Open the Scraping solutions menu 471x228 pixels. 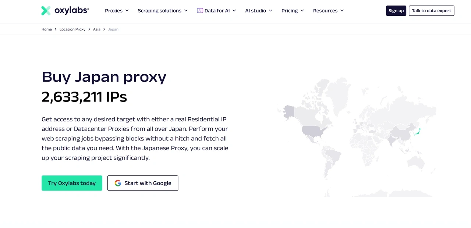(162, 11)
